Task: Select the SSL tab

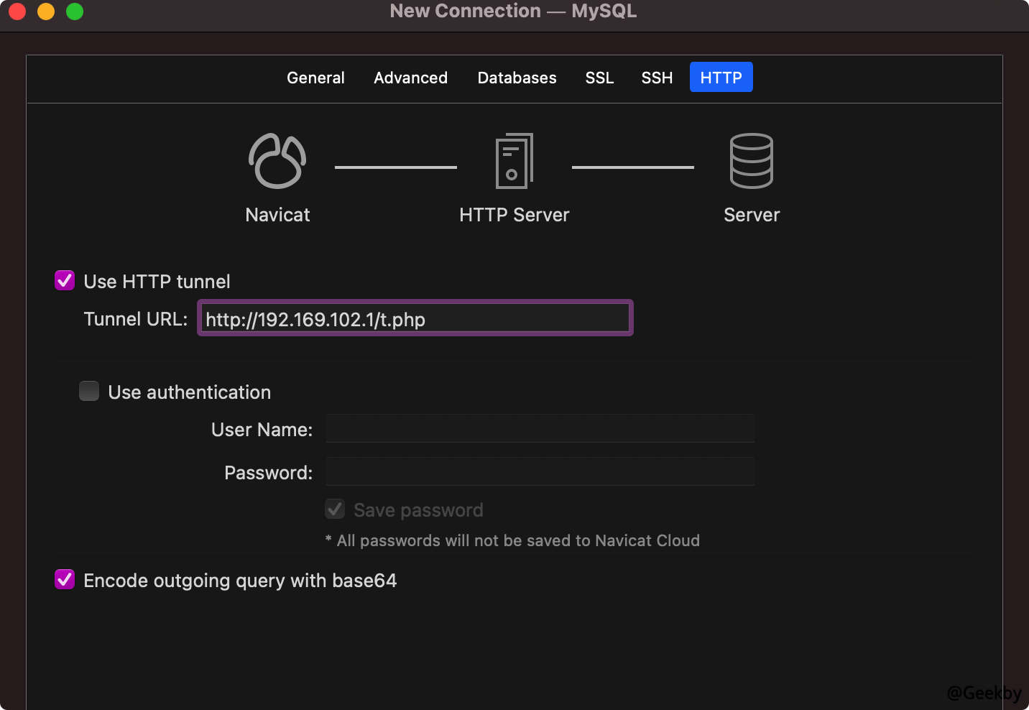Action: (x=599, y=78)
